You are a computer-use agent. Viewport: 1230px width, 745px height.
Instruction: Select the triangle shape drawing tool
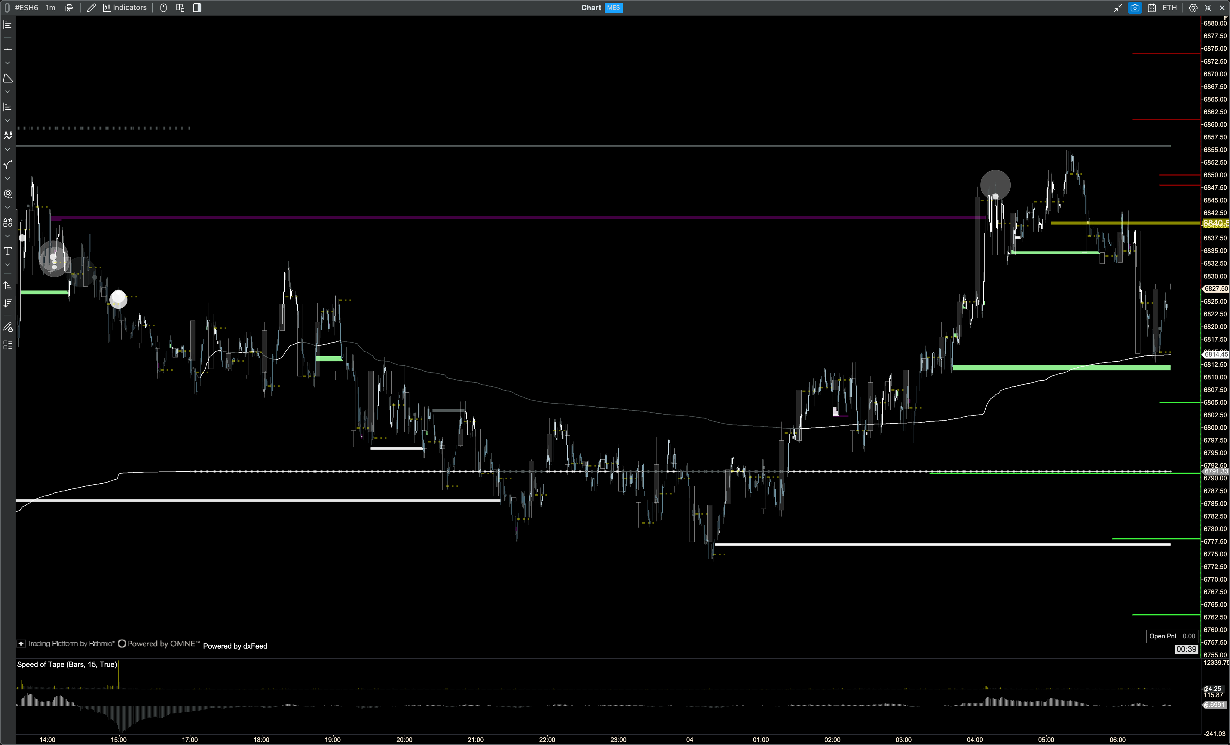click(8, 78)
